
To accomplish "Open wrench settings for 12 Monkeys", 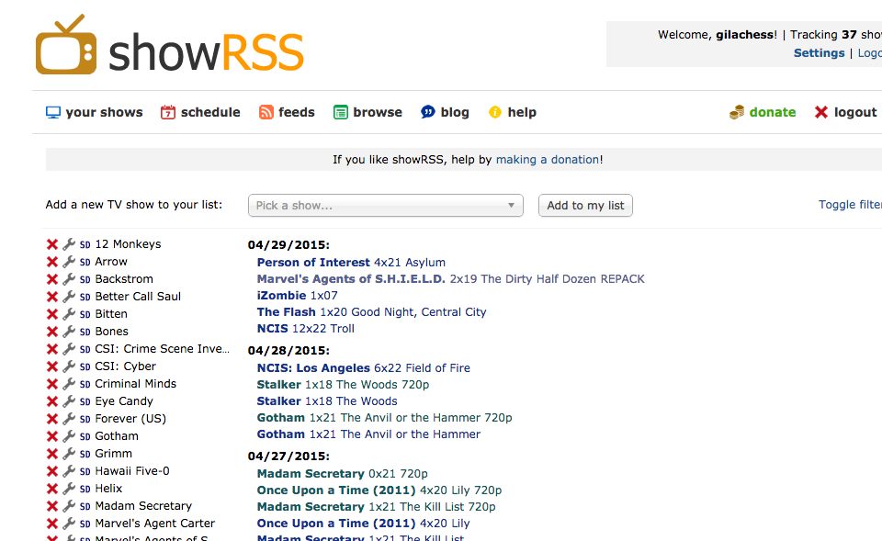I will tap(69, 244).
